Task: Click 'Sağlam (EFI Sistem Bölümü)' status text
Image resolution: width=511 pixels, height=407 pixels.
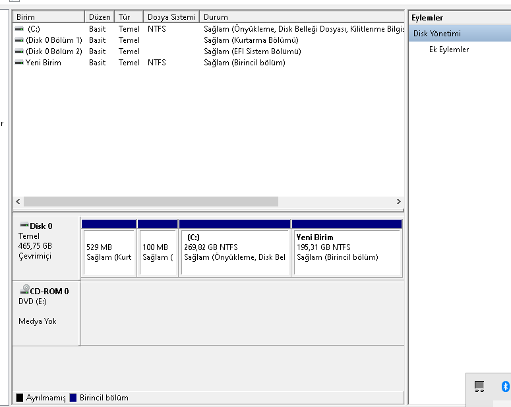Action: pos(253,51)
